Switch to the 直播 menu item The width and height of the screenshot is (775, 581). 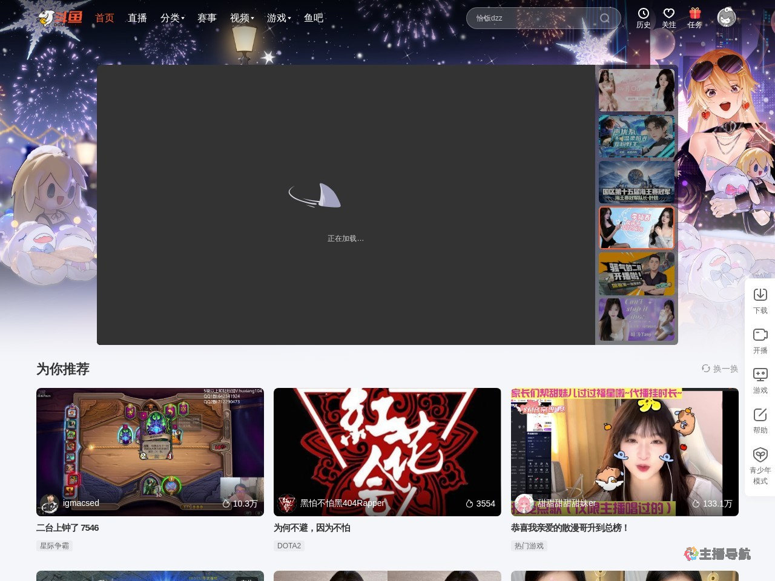137,18
